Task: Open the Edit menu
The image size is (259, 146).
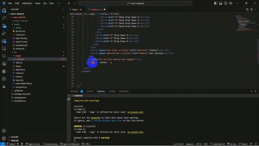Action: click(x=17, y=3)
